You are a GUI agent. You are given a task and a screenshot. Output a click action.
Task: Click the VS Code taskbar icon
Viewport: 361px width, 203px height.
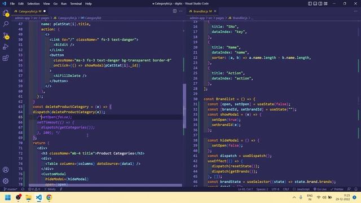pos(39,197)
